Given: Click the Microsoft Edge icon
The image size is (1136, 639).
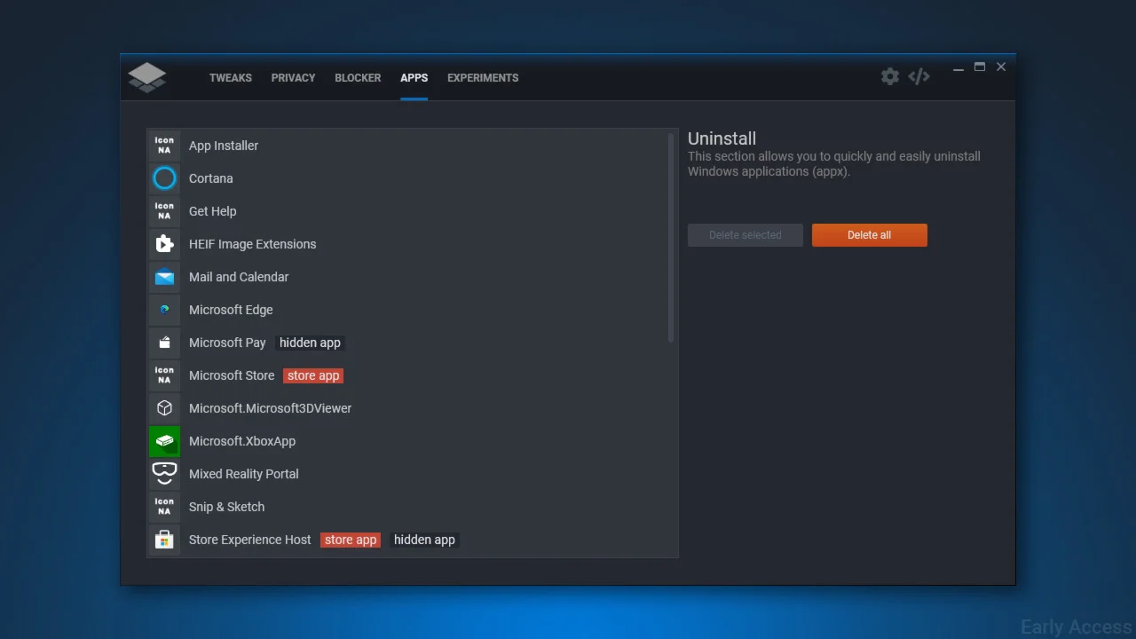Looking at the screenshot, I should tap(164, 310).
